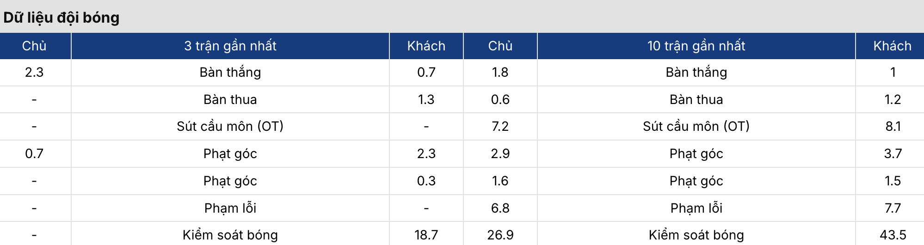Select the '10 trận gần nhất' column header
Viewport: 924px width, 245px height.
pyautogui.click(x=696, y=46)
